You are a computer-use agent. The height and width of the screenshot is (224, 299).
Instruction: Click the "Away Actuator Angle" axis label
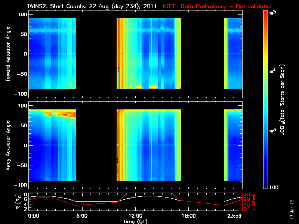pyautogui.click(x=8, y=145)
